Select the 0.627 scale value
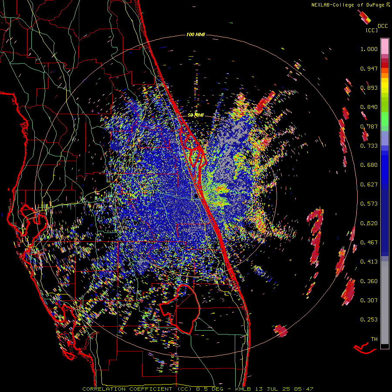 click(x=369, y=185)
